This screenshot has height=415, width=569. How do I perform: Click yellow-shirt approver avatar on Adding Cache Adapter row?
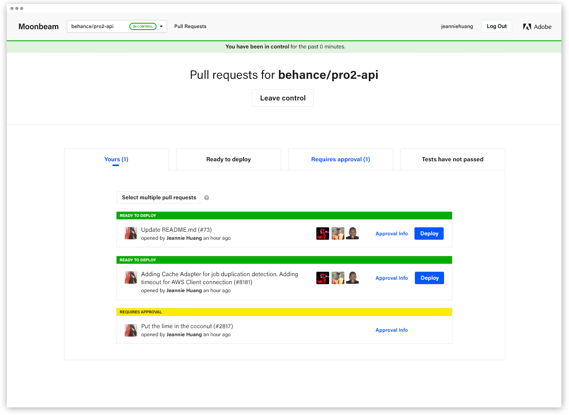pyautogui.click(x=338, y=278)
